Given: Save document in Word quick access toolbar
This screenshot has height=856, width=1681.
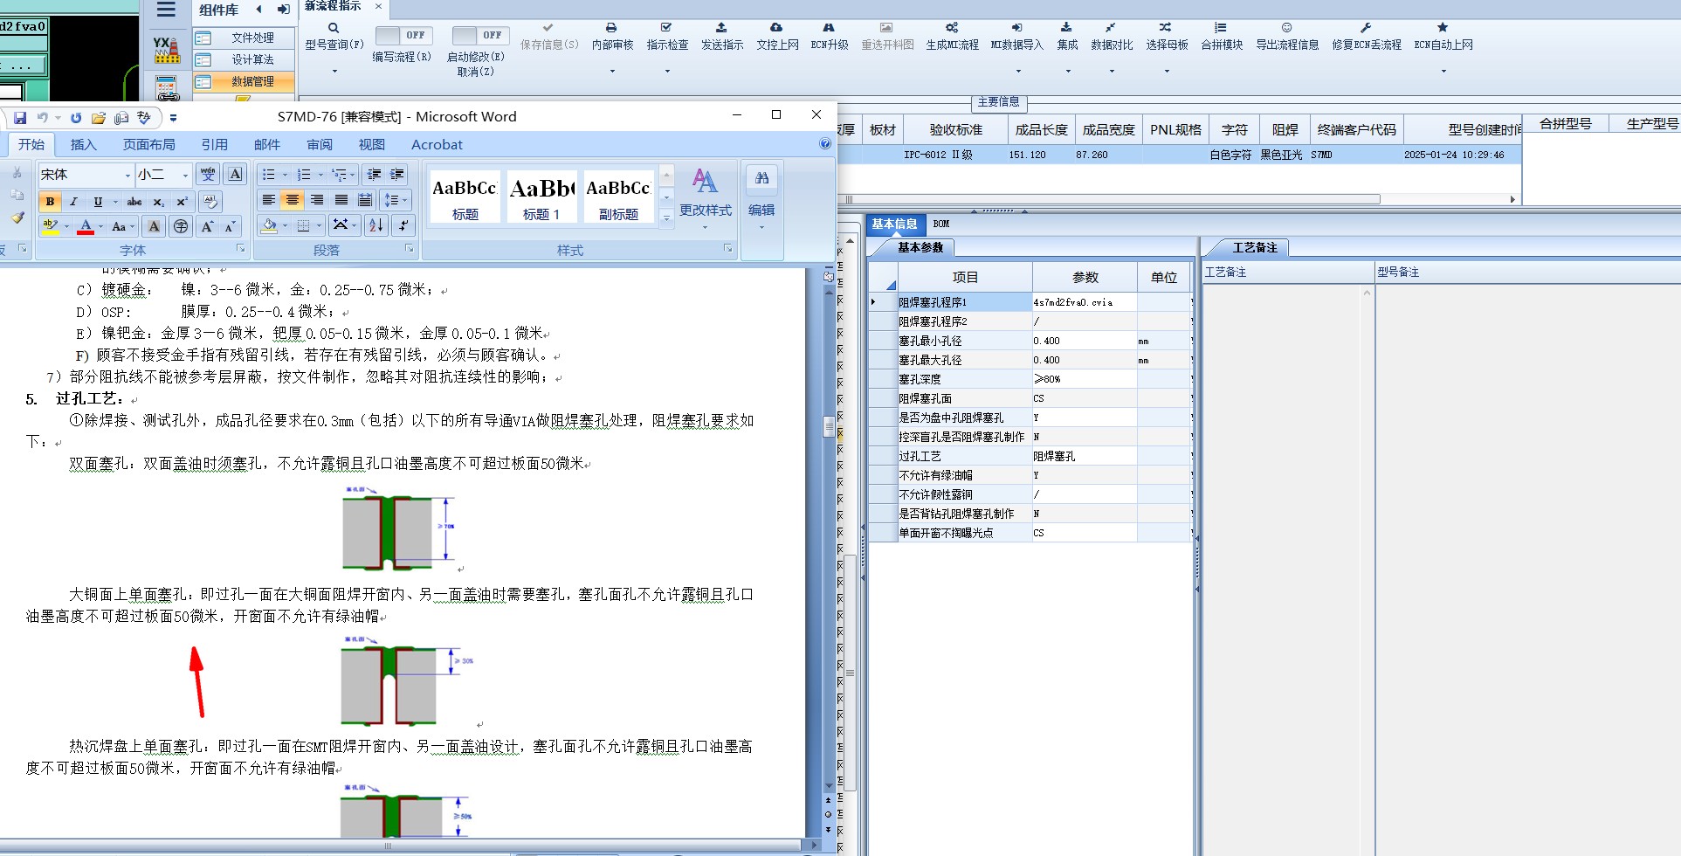Looking at the screenshot, I should [20, 118].
